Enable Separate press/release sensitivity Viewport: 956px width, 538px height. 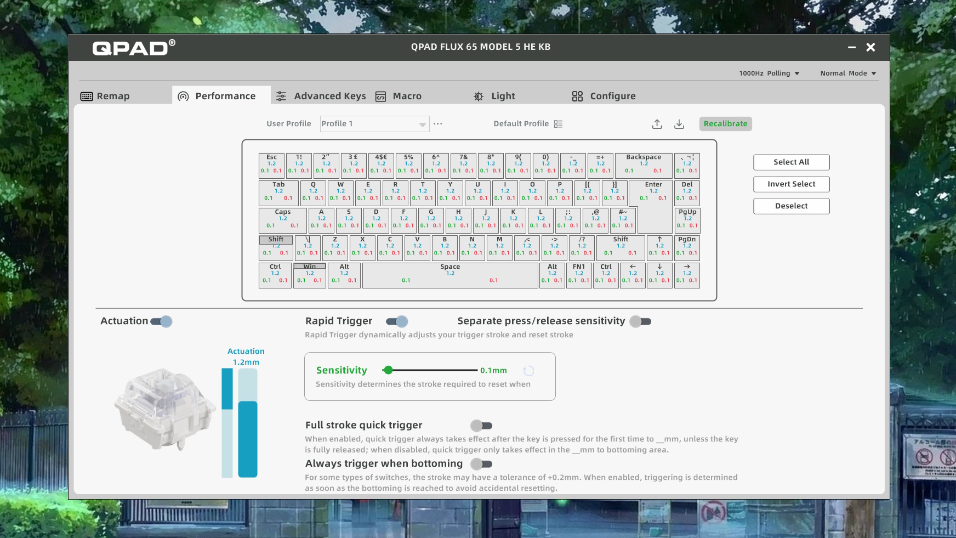[640, 321]
